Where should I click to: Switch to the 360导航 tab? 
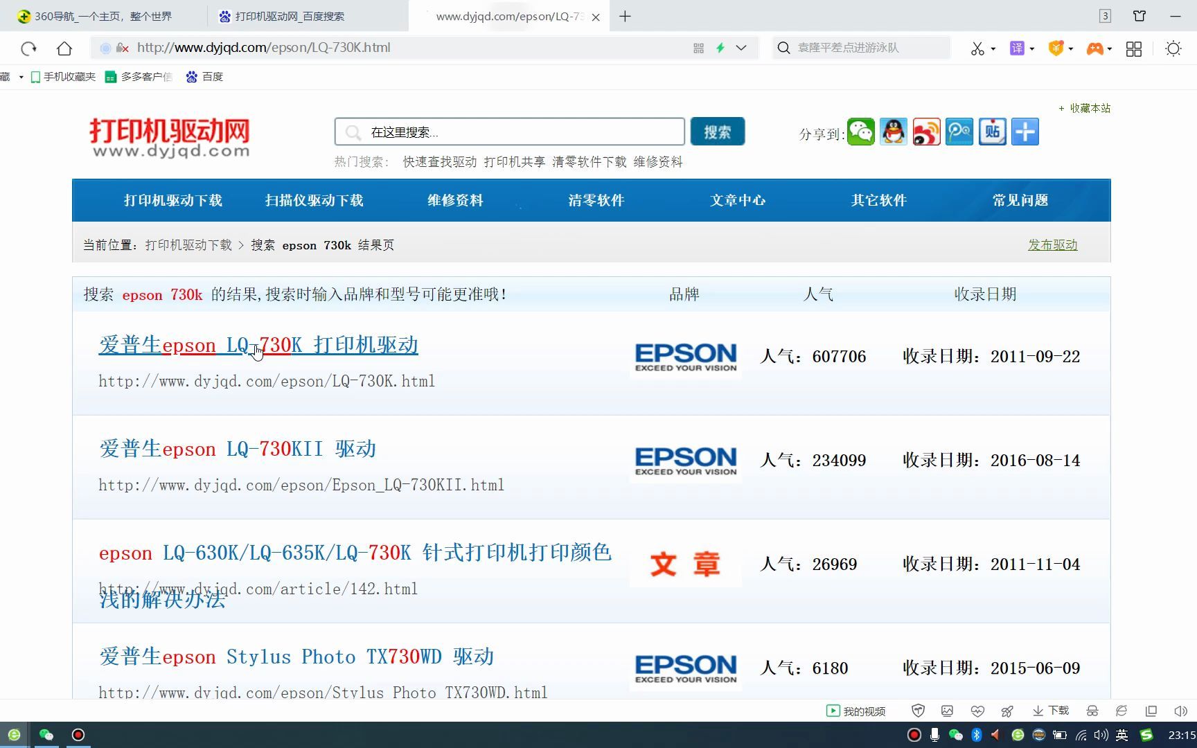click(x=103, y=16)
